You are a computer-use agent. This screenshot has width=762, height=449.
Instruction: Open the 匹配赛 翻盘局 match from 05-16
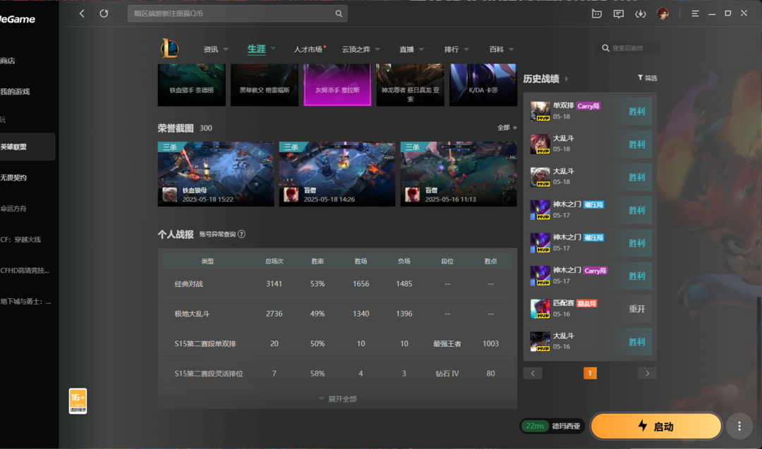coord(591,309)
